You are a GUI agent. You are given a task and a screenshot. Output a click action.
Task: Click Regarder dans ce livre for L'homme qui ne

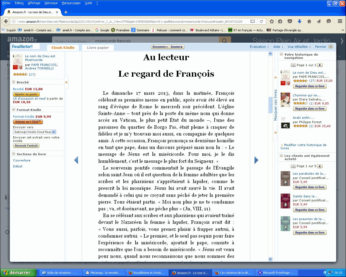click(x=310, y=109)
